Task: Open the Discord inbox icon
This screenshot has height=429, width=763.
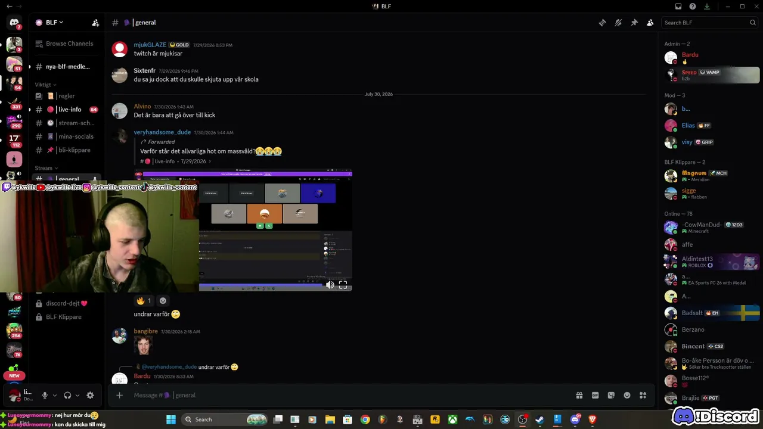Action: point(678,7)
